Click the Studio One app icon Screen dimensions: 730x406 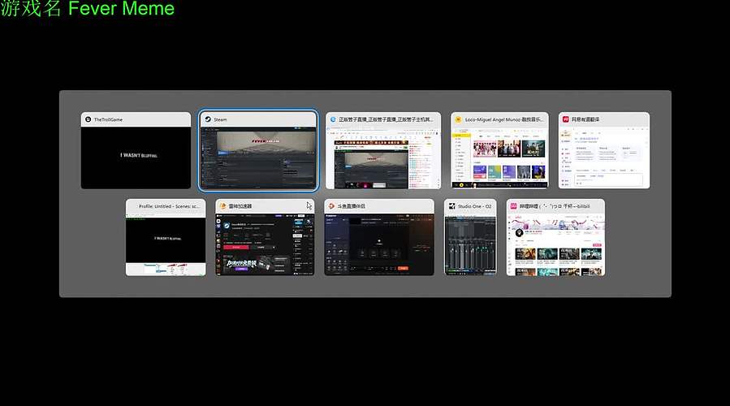[451, 206]
